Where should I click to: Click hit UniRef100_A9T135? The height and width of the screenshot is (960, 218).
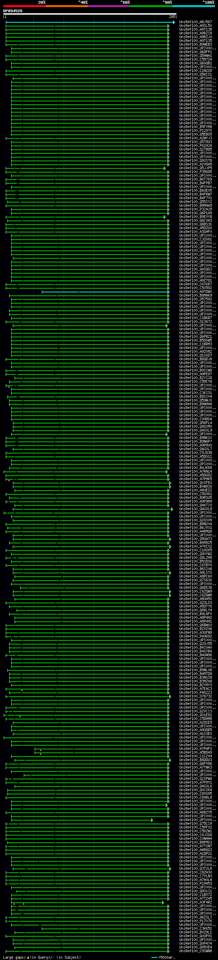pos(196,41)
